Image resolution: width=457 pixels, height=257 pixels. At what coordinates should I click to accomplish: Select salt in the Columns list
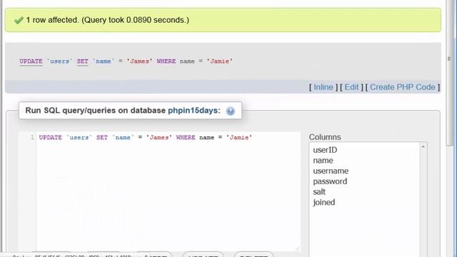(x=319, y=192)
